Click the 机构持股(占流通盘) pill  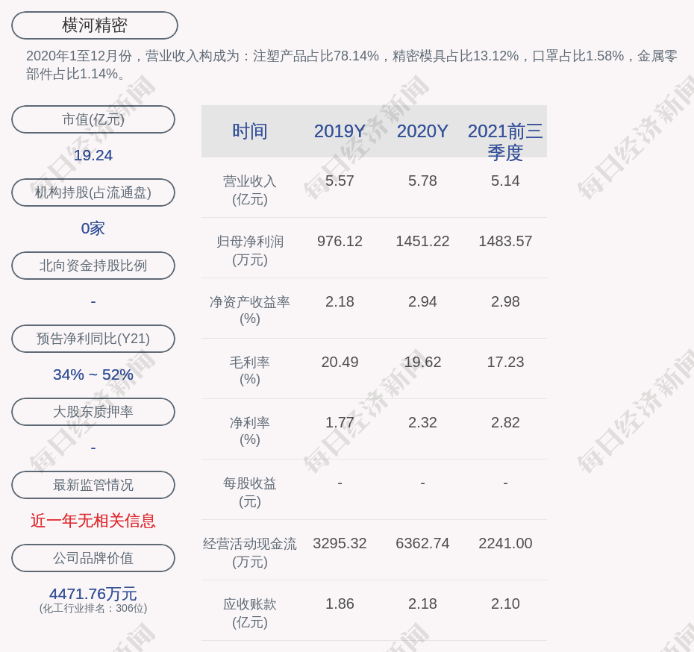pyautogui.click(x=93, y=192)
